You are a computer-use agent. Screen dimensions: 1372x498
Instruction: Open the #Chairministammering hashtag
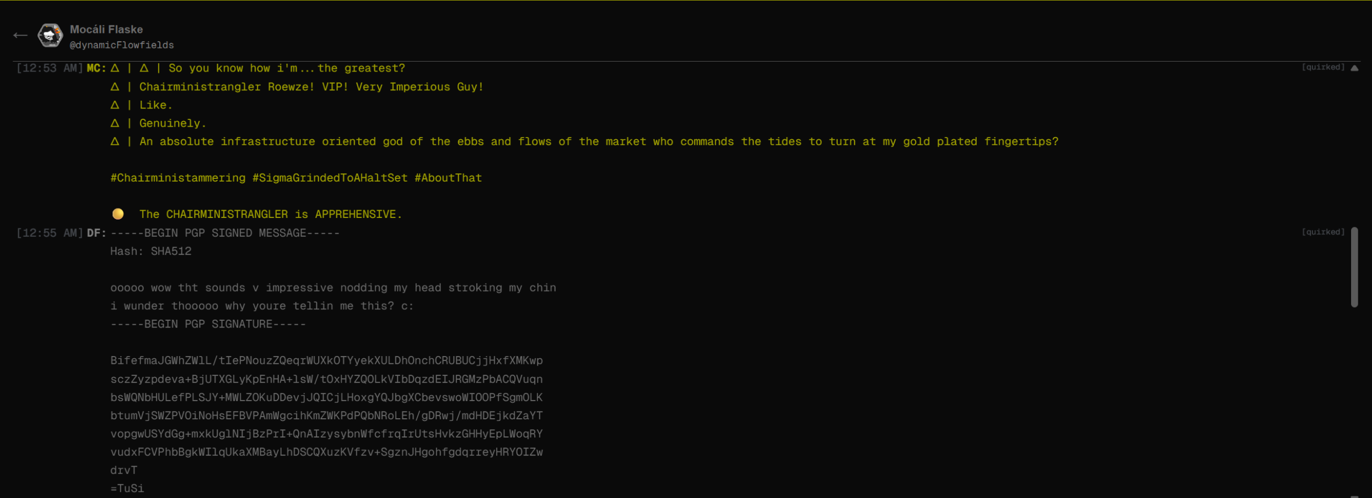pos(178,178)
